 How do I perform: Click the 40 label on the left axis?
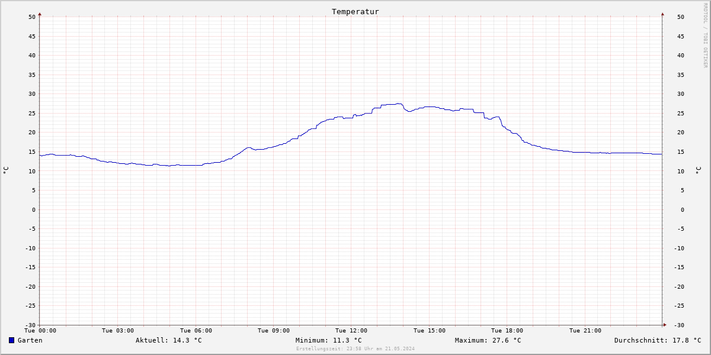32,55
